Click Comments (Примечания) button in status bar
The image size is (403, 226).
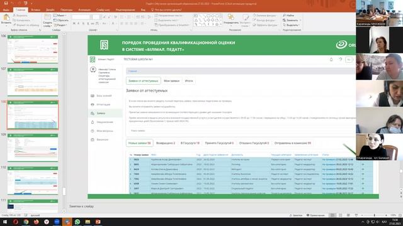pos(315,215)
